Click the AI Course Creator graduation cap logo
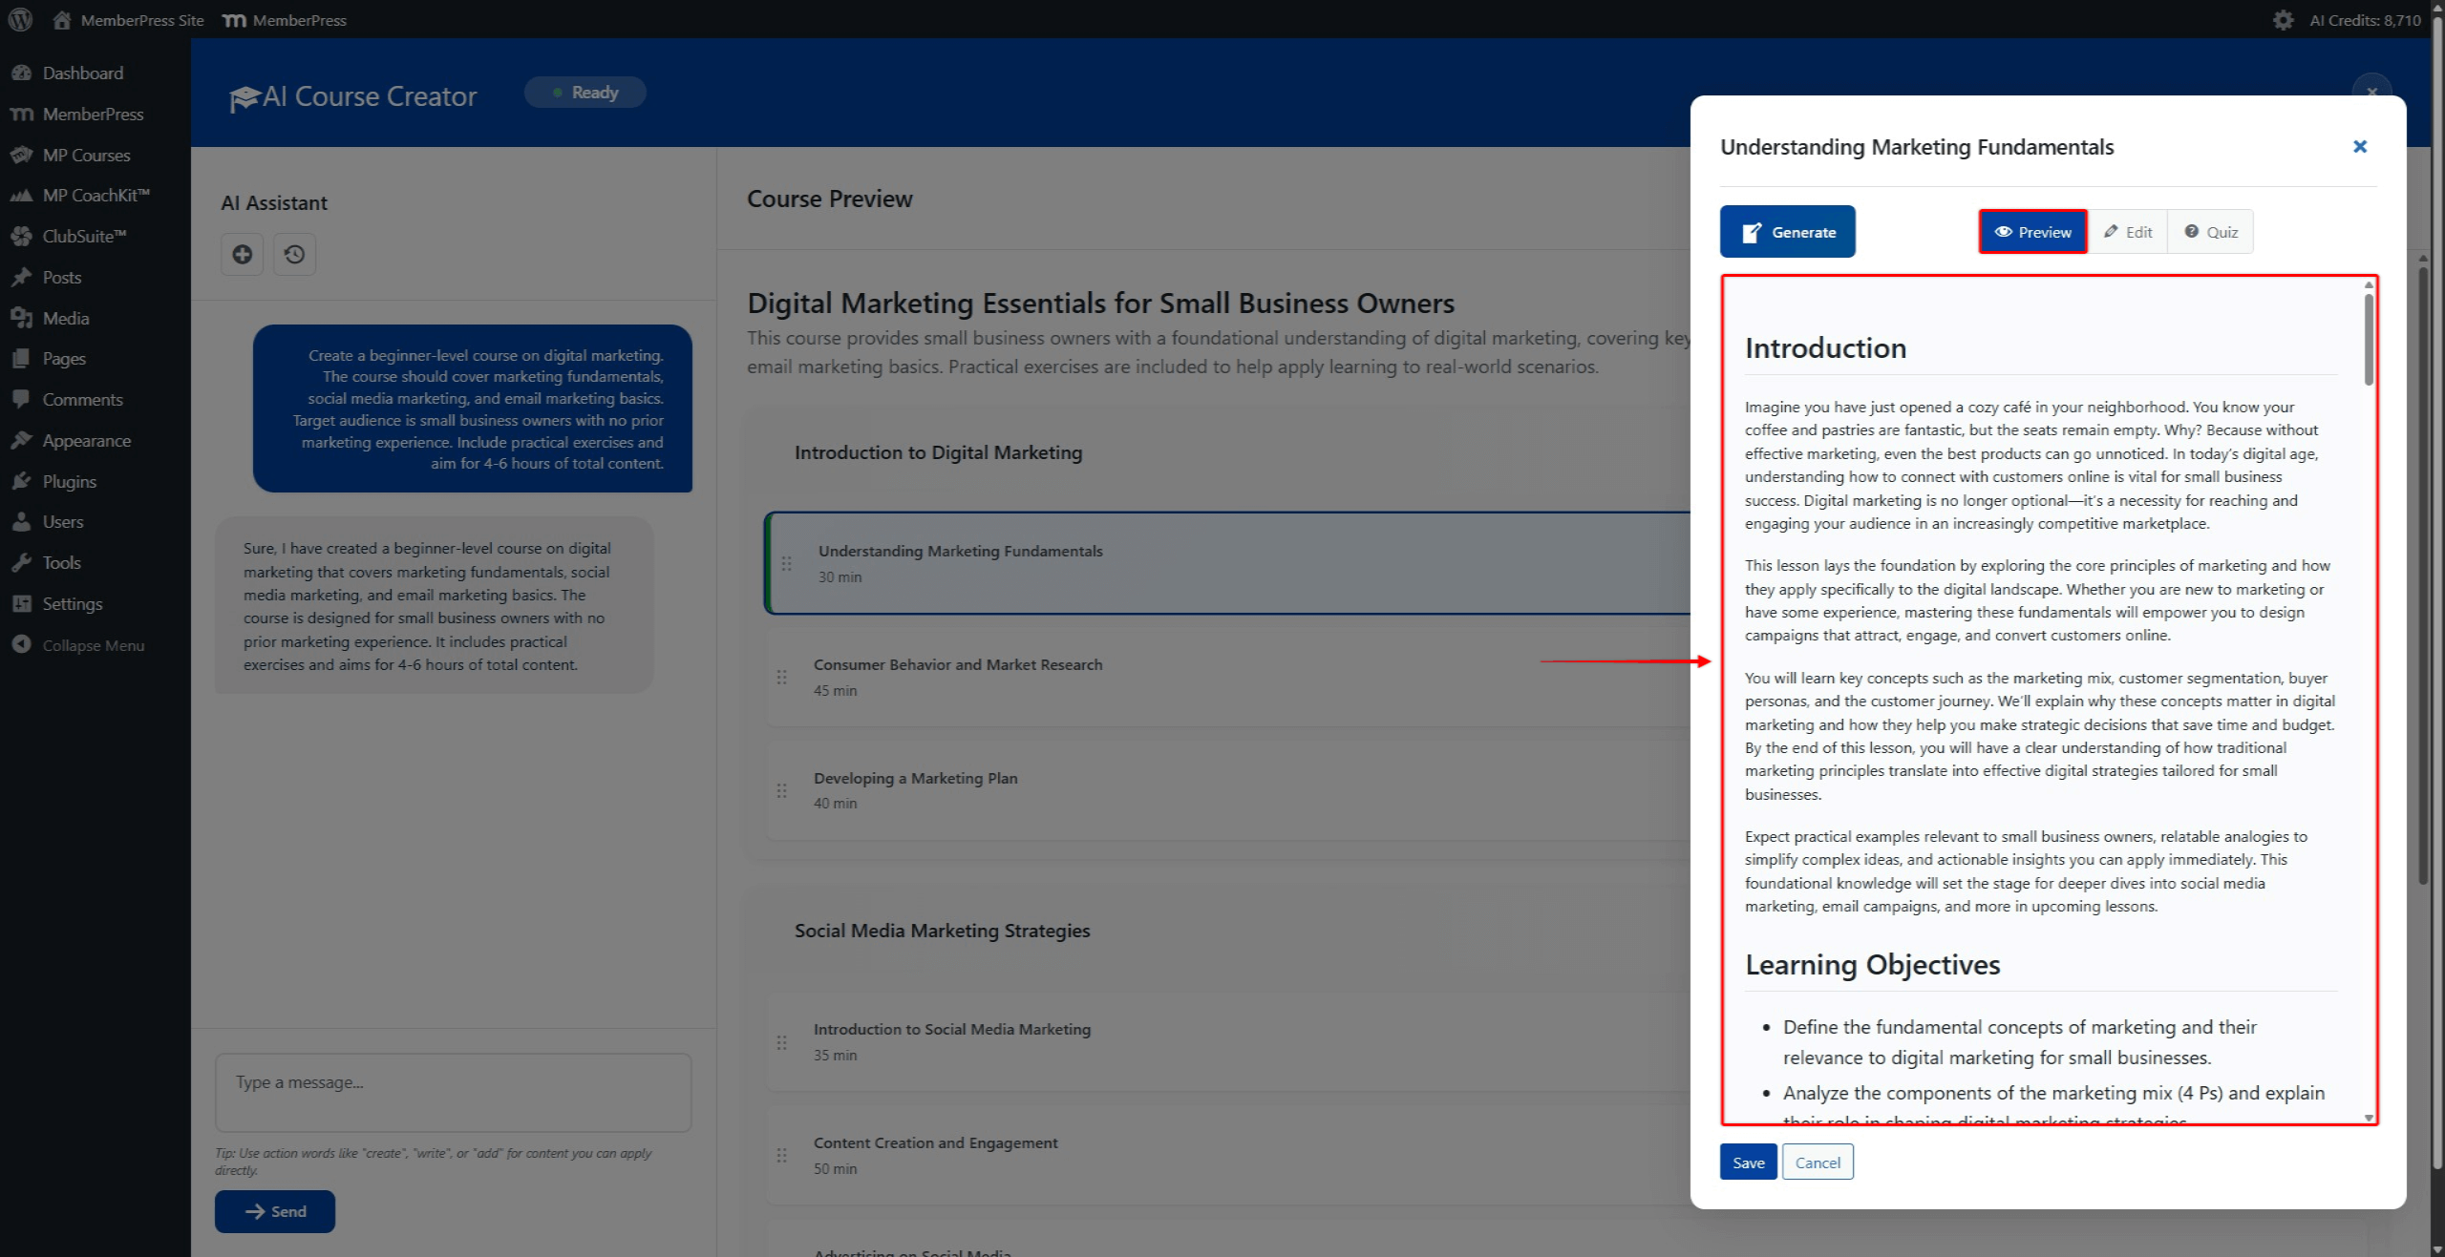Viewport: 2445px width, 1257px height. 244,94
